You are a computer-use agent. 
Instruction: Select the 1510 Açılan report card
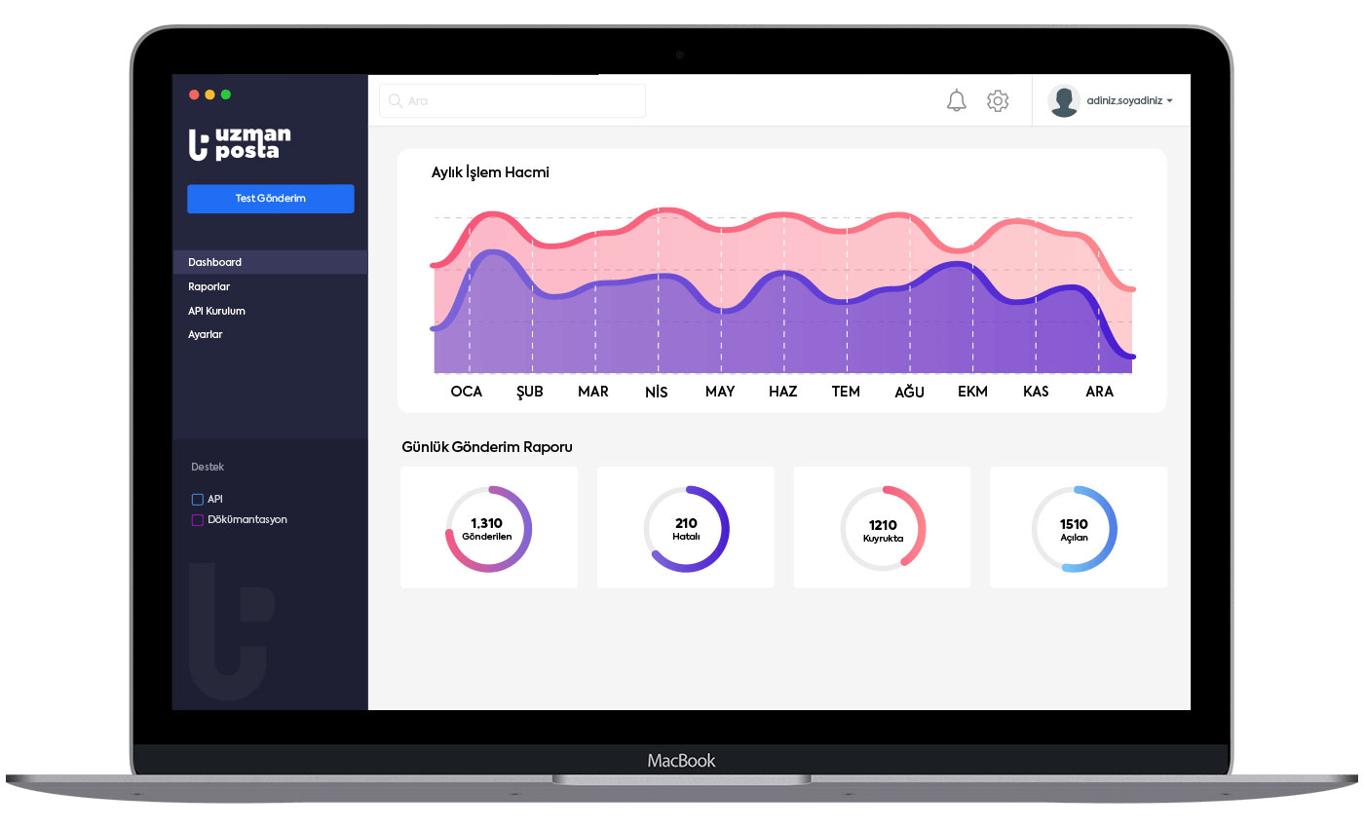tap(1078, 528)
